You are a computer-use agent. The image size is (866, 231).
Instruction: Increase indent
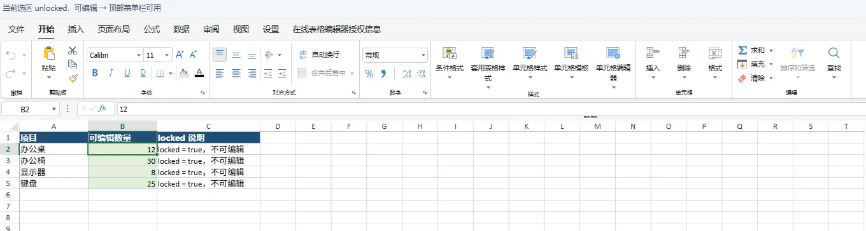[x=283, y=73]
